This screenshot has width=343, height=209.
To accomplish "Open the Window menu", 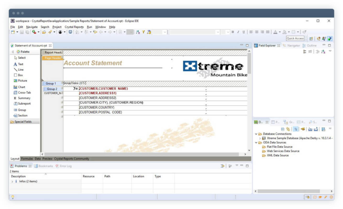I will coord(101,27).
